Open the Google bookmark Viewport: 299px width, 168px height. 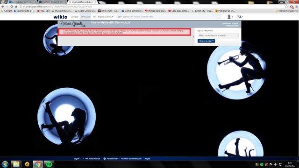click(7, 11)
